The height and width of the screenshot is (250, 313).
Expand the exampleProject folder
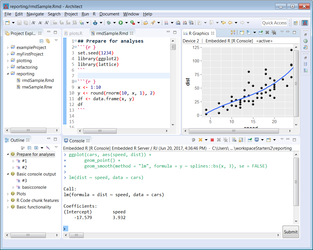(8, 48)
